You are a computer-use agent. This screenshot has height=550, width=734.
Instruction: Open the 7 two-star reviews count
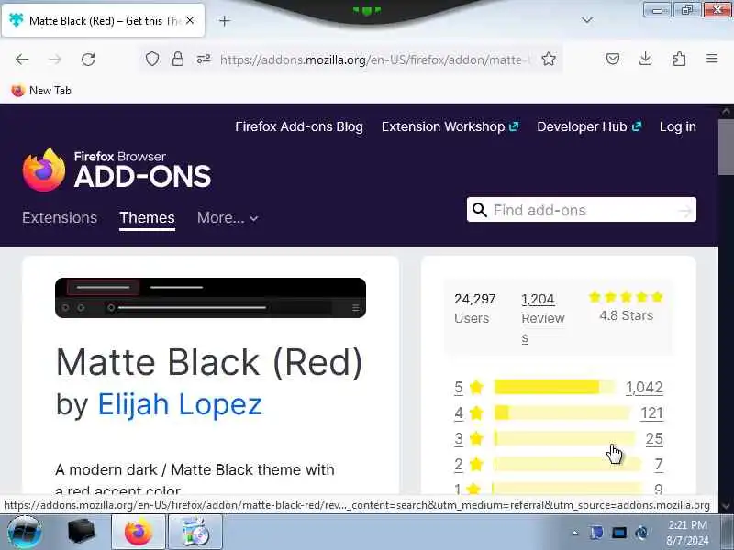pos(658,465)
